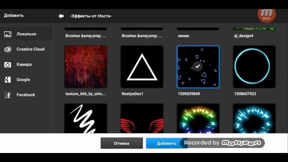Select the red wings thumbnail
Image resolution: width=288 pixels, height=162 pixels.
142,118
